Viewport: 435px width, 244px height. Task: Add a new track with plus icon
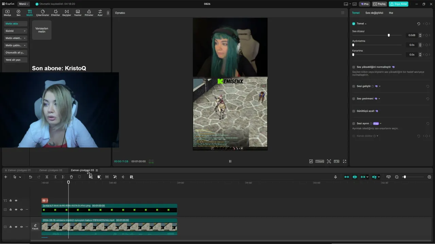pos(5,177)
